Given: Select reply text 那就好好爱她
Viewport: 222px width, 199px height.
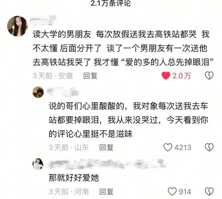Looking at the screenshot, I should coord(74,178).
